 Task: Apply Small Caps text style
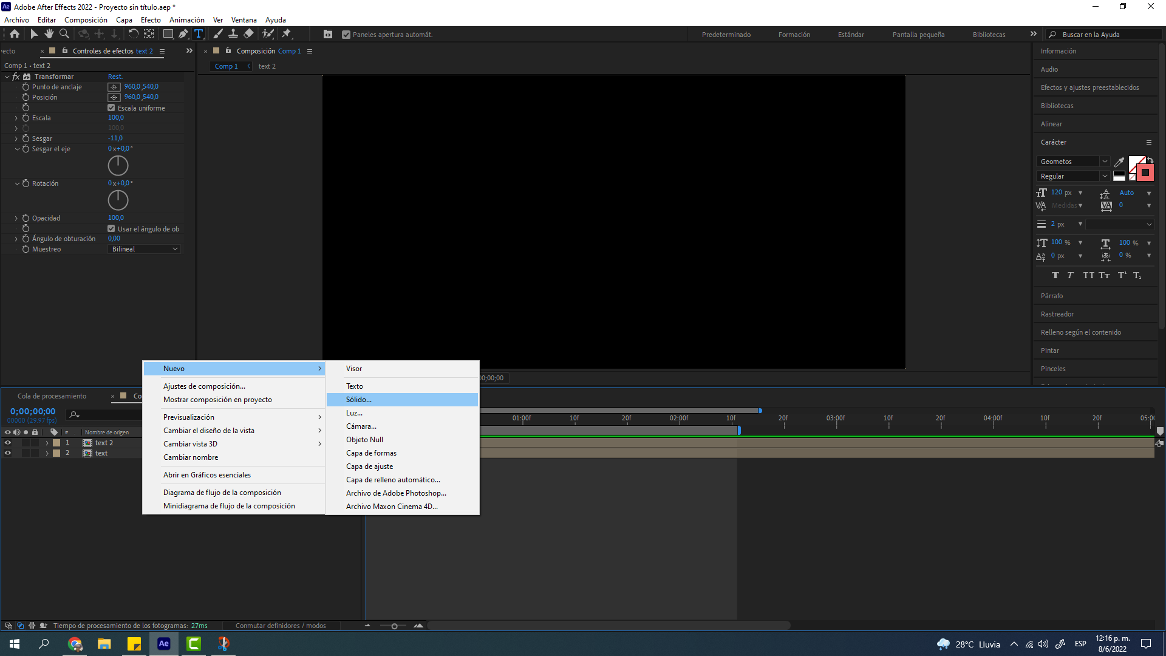pos(1104,275)
